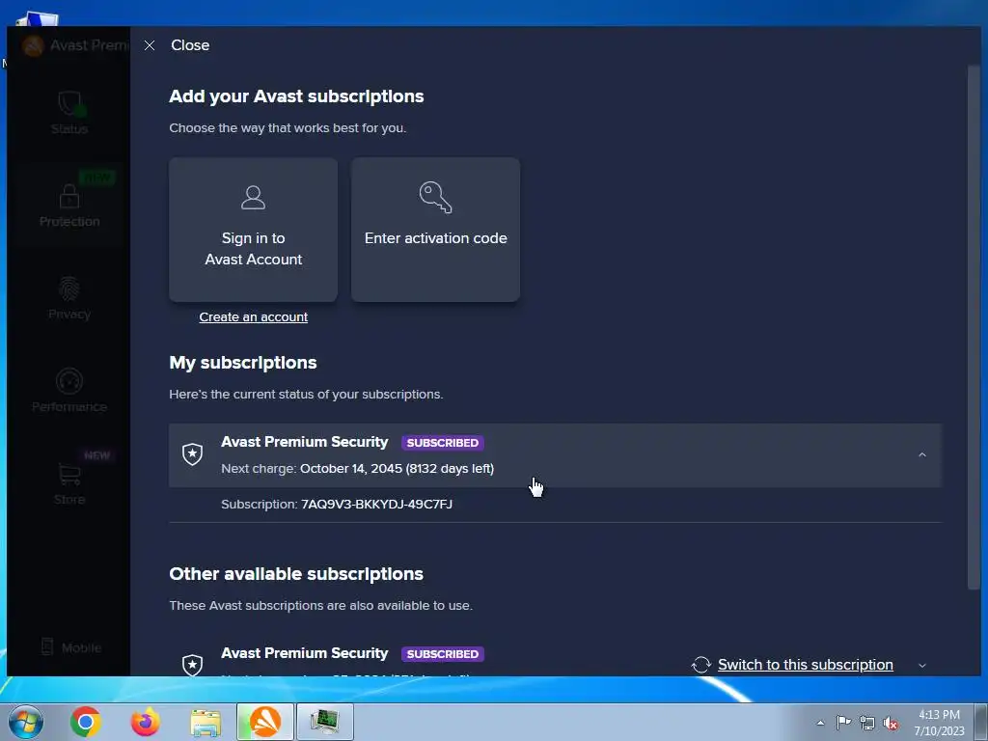Expand the other available subscription details

pos(921,666)
